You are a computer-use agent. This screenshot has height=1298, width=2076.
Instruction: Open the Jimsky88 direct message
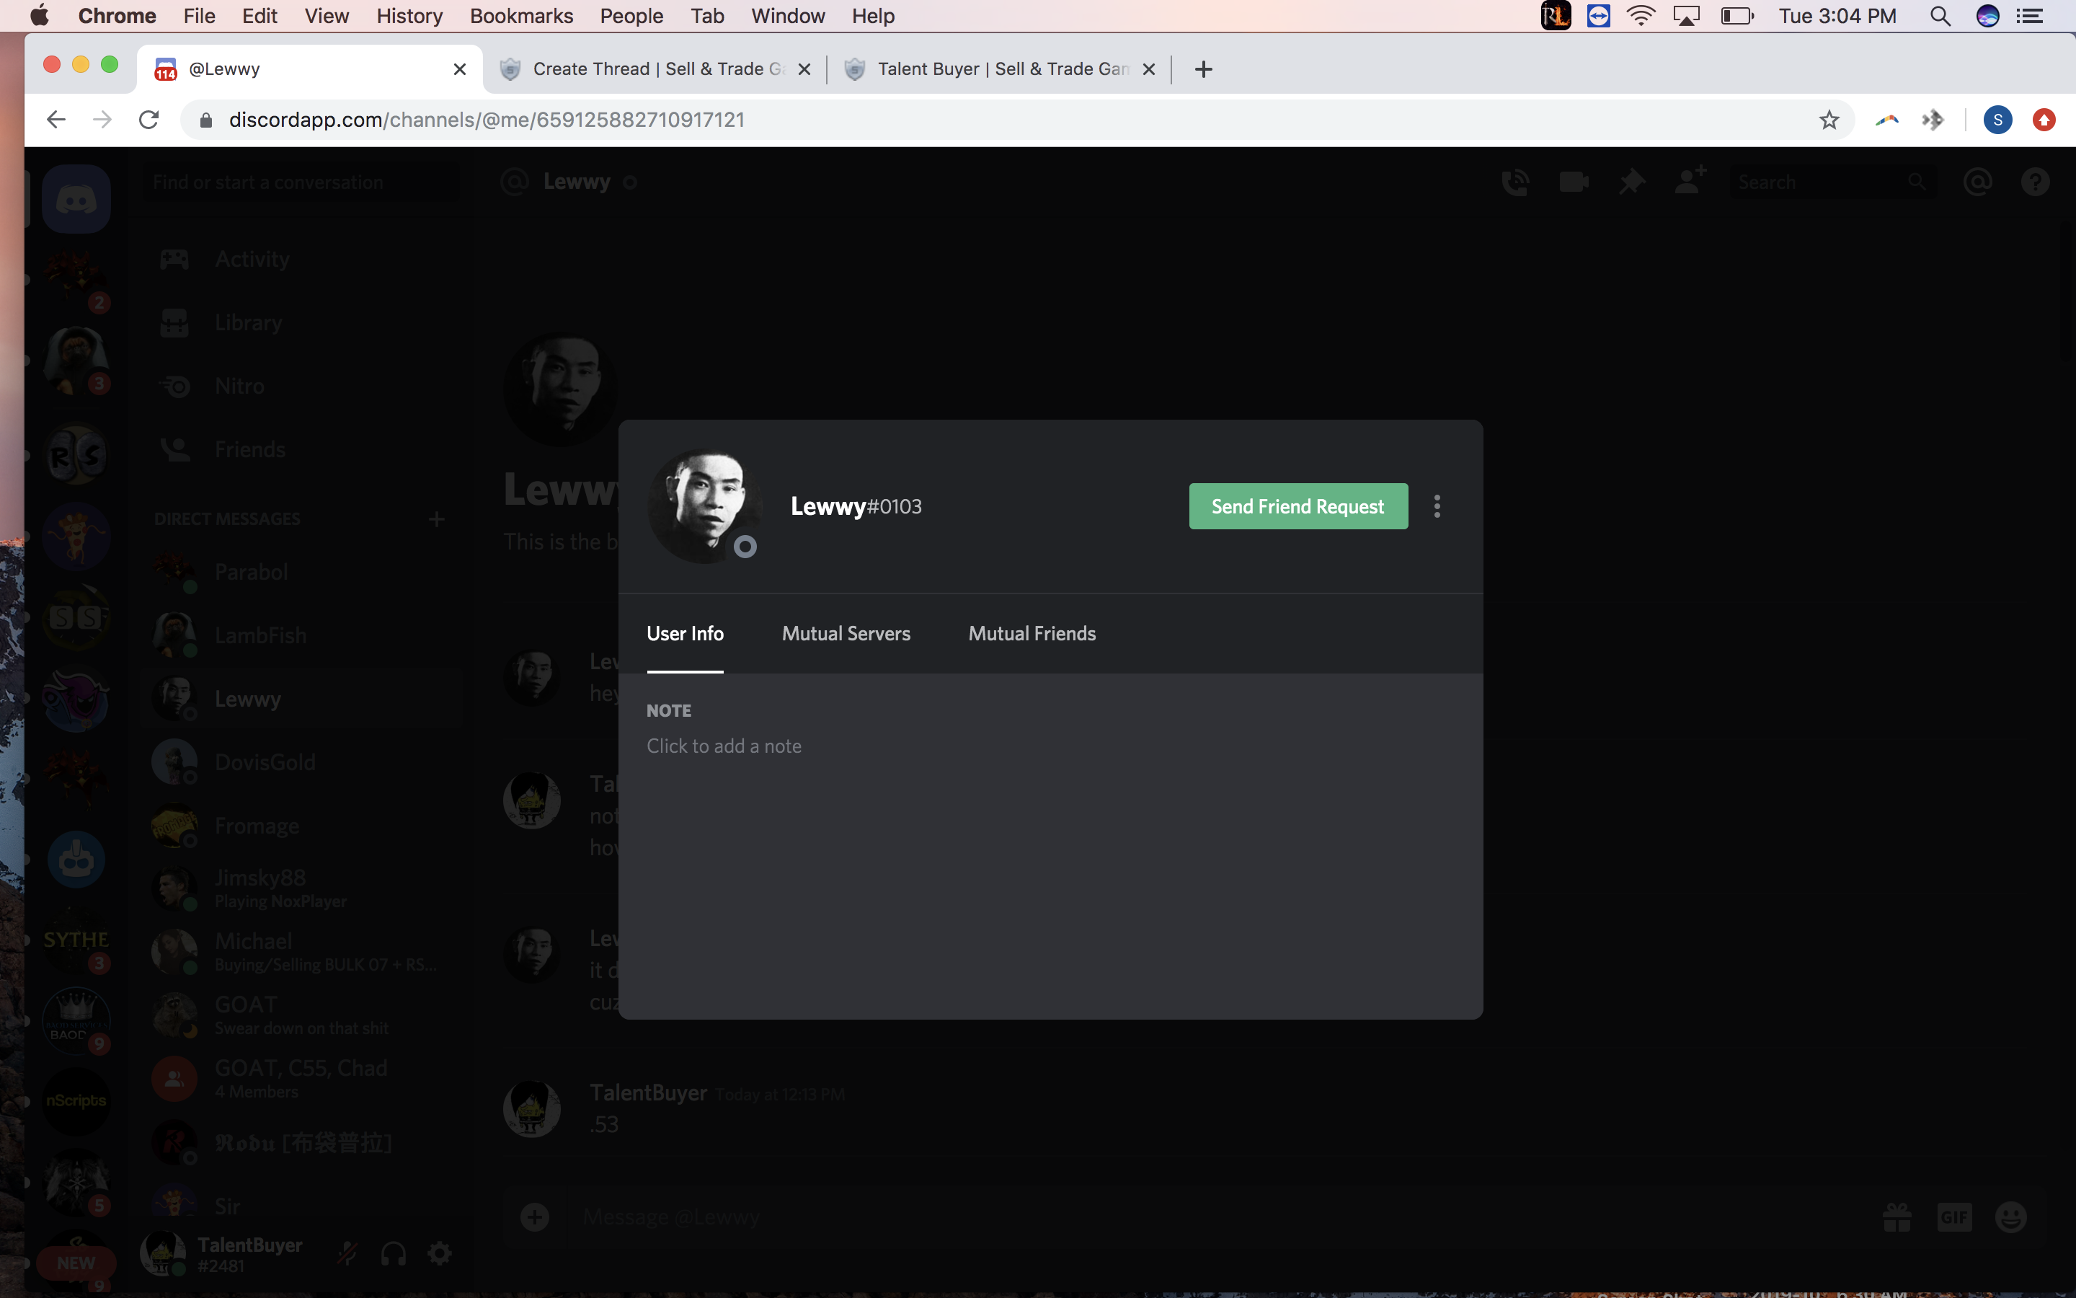pyautogui.click(x=301, y=888)
